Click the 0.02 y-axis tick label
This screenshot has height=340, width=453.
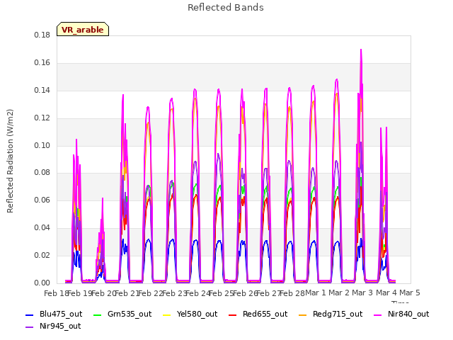point(42,255)
